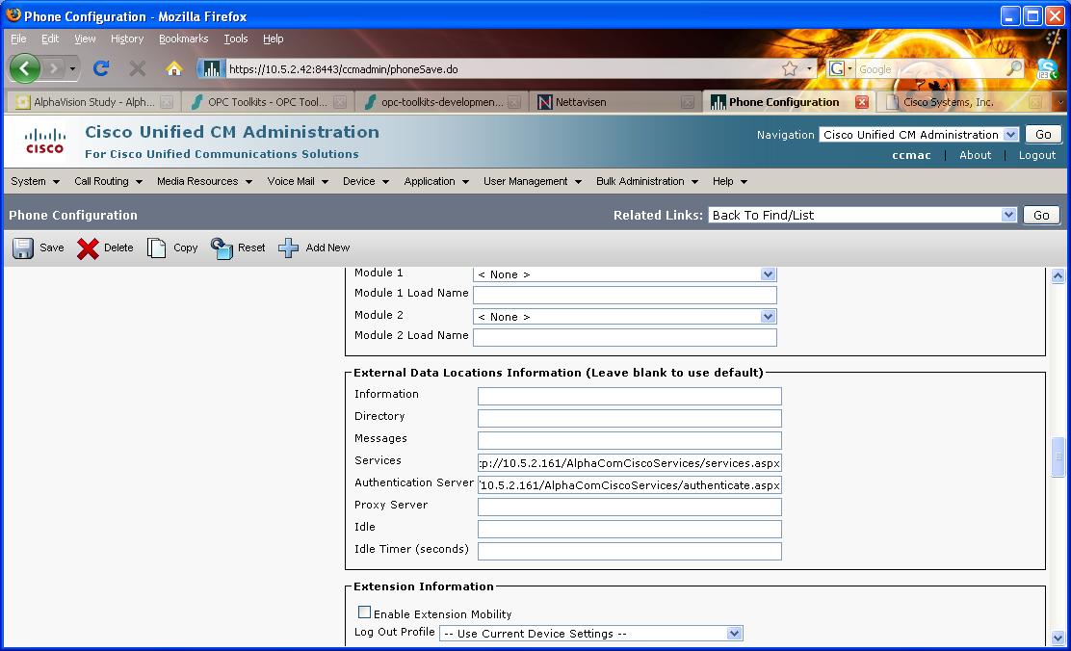Image resolution: width=1071 pixels, height=651 pixels.
Task: Click the site identity icon in address bar
Action: click(211, 69)
